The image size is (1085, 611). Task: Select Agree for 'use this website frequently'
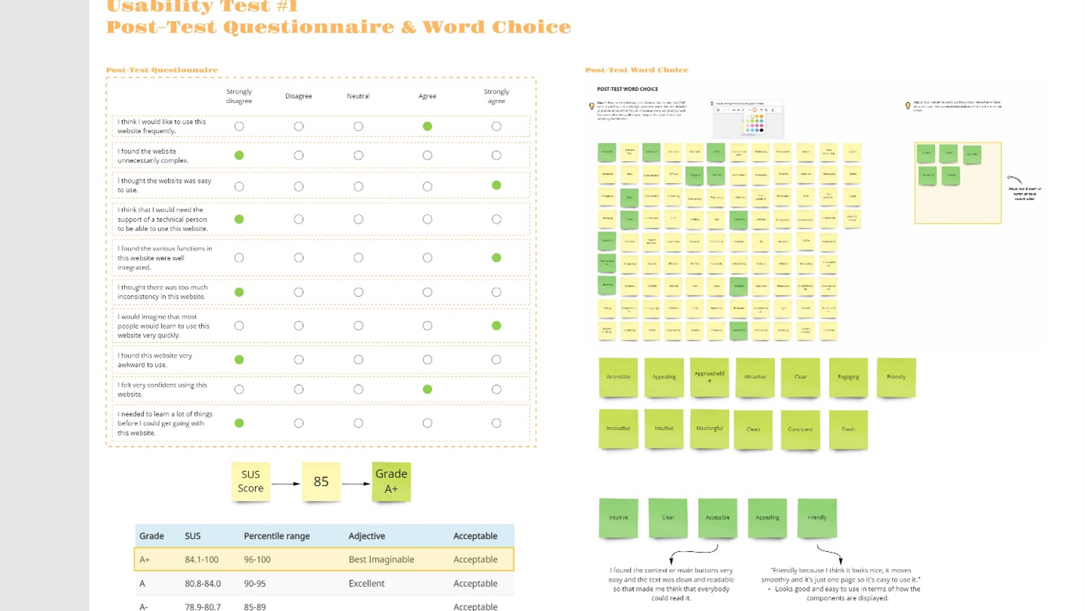[427, 126]
